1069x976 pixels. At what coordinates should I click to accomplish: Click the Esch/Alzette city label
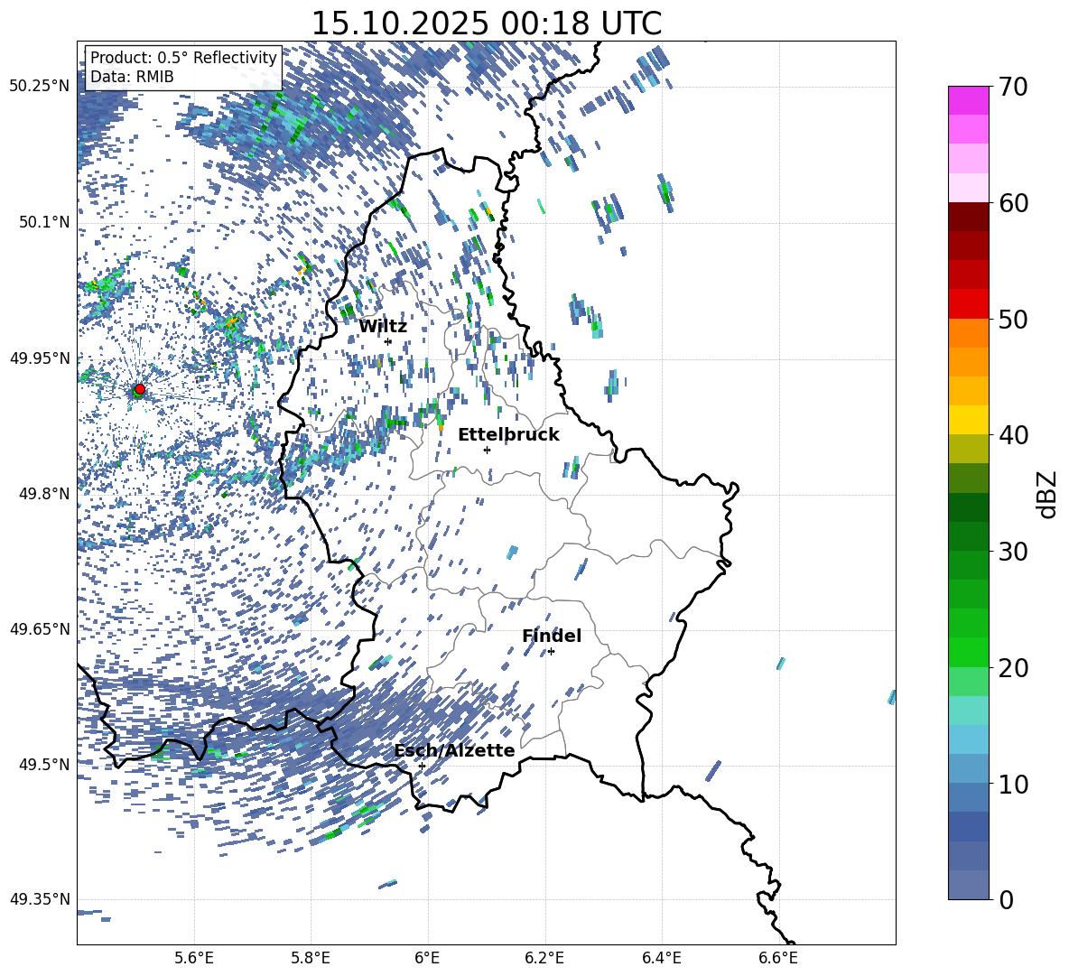(x=454, y=750)
